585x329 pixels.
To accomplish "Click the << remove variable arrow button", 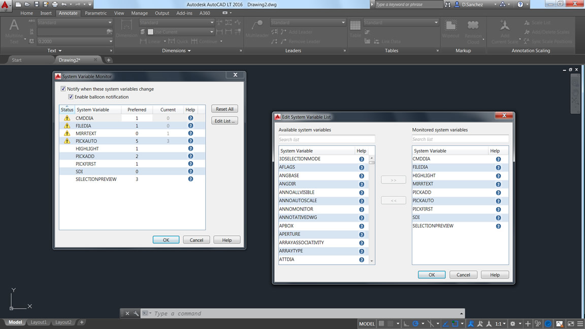I will tap(393, 201).
